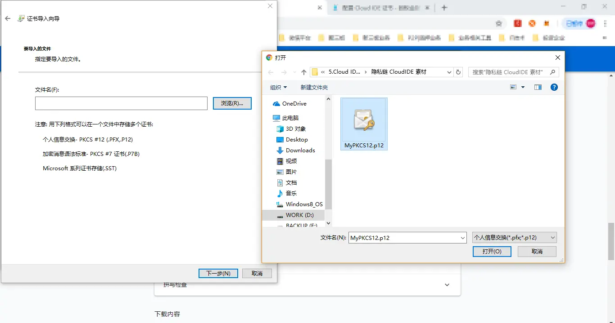Close the Cloud IDE browser tab
Viewport: 615px width, 323px height.
[x=427, y=8]
